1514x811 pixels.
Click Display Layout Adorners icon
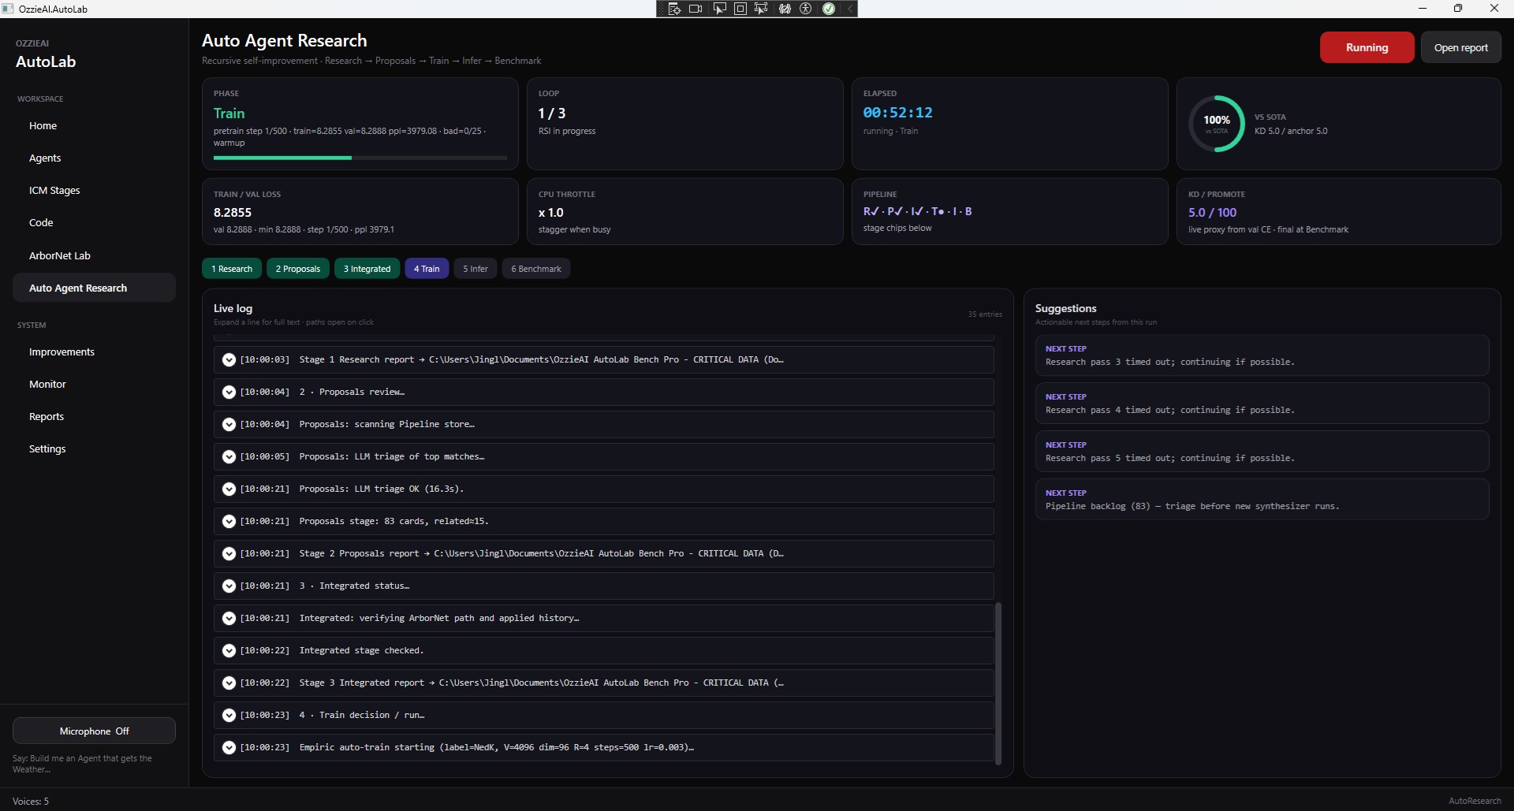pos(740,9)
